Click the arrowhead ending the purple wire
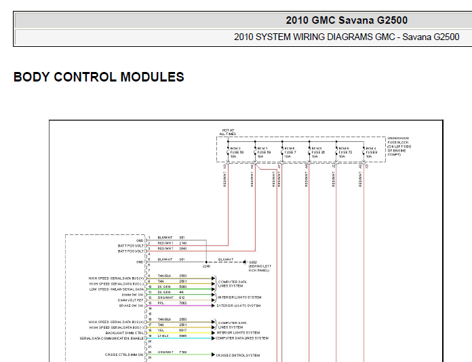The image size is (472, 362). click(x=213, y=306)
